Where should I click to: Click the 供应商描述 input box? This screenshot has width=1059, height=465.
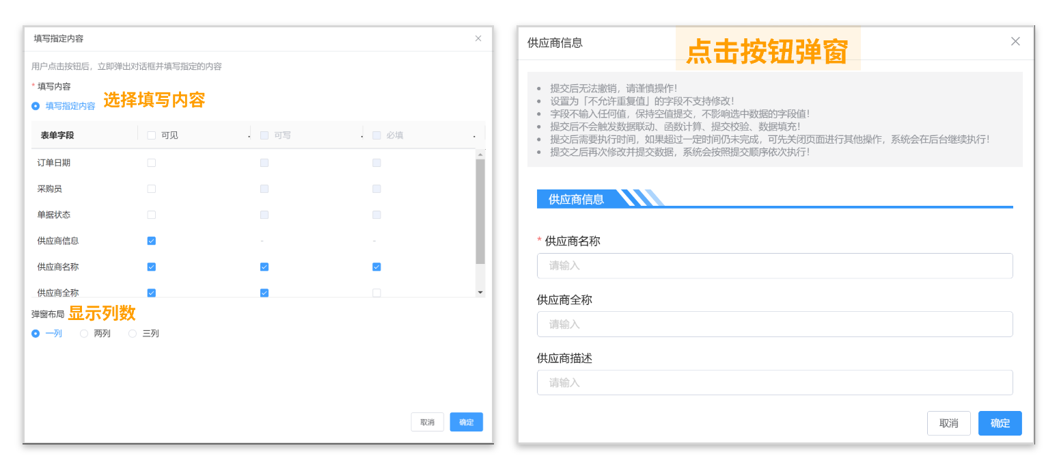point(775,382)
